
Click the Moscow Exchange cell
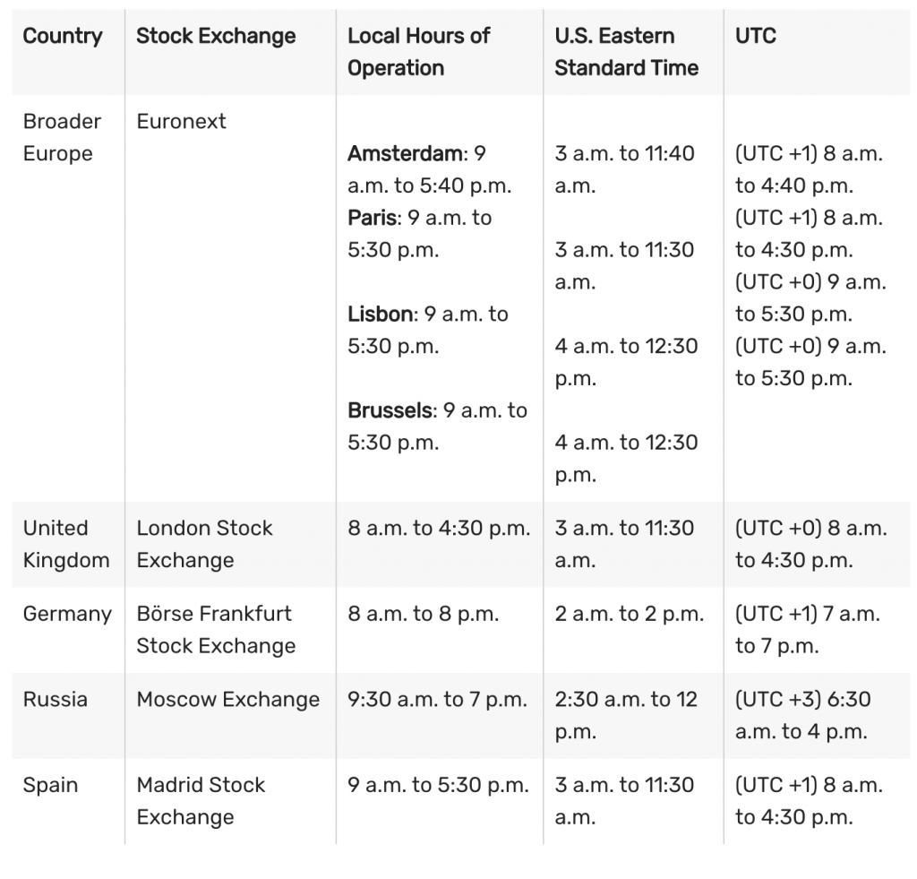[227, 700]
